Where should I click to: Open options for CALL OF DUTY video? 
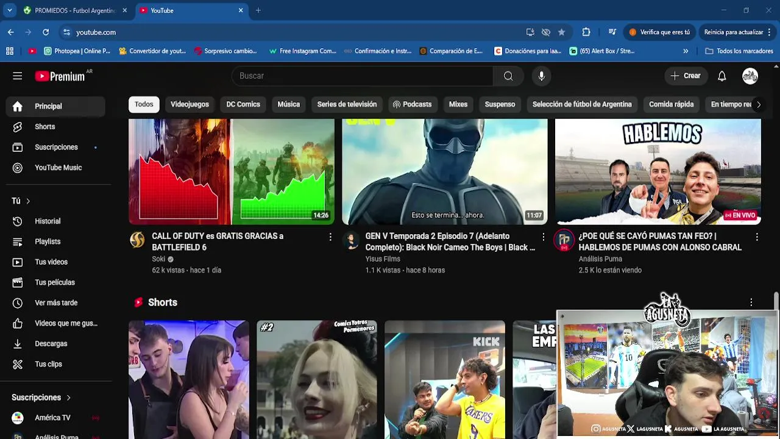click(330, 237)
